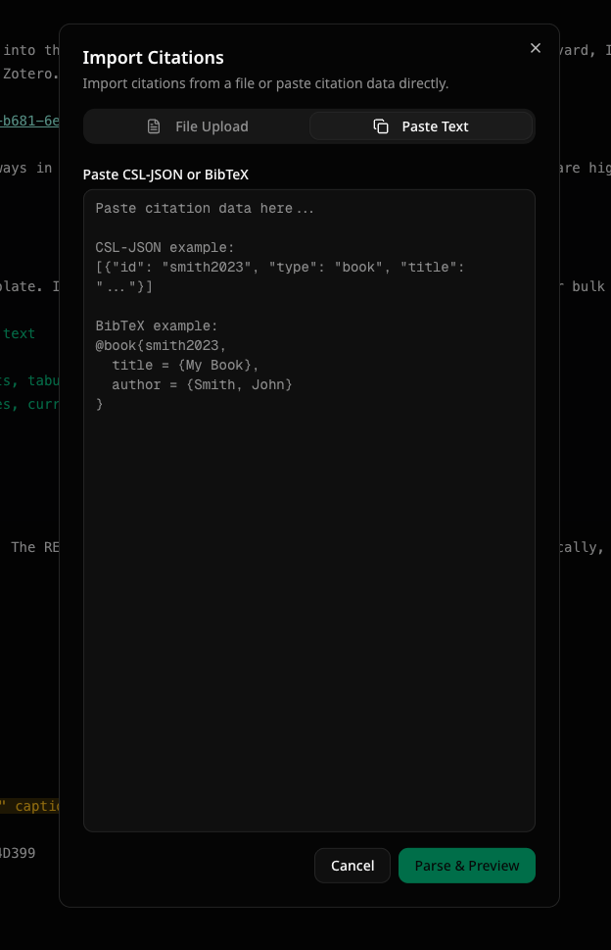
Task: Open the green underlined link in background
Action: pyautogui.click(x=29, y=121)
